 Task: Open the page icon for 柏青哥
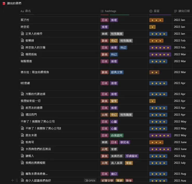(x=22, y=142)
